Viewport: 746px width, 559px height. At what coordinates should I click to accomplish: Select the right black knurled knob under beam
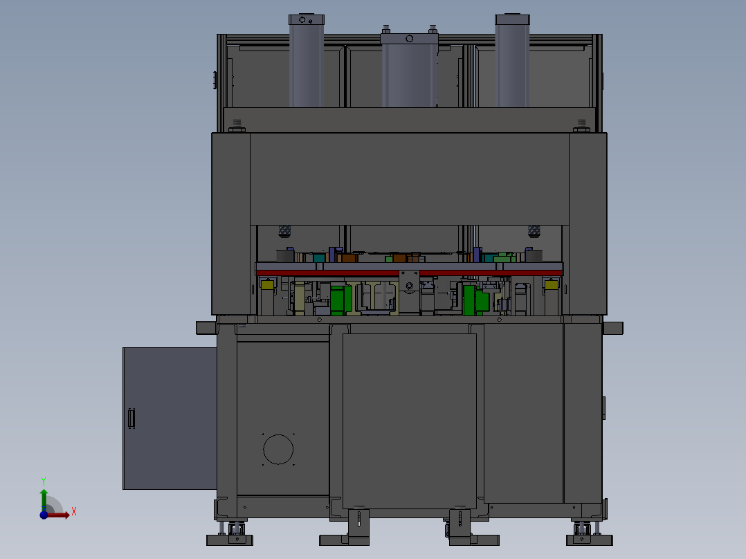(x=534, y=231)
